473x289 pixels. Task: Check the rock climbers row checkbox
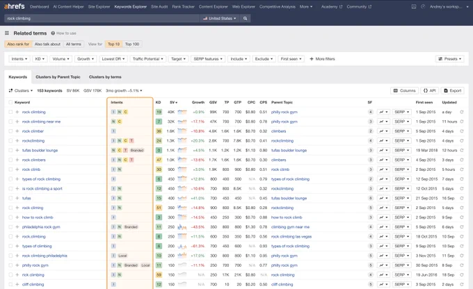10,160
